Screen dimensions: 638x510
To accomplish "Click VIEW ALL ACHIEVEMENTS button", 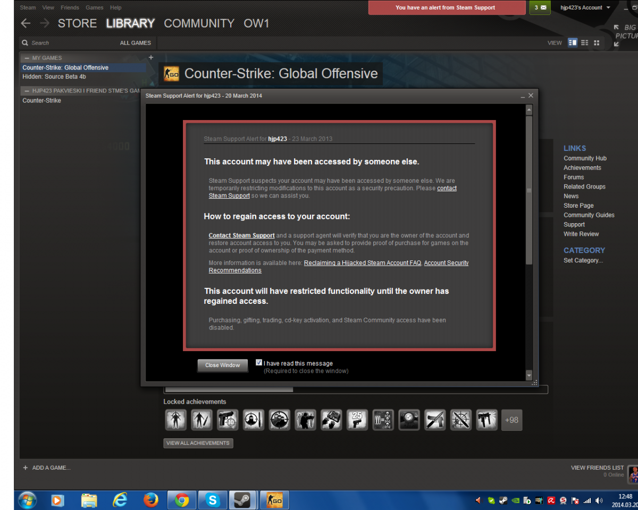I will pos(198,443).
